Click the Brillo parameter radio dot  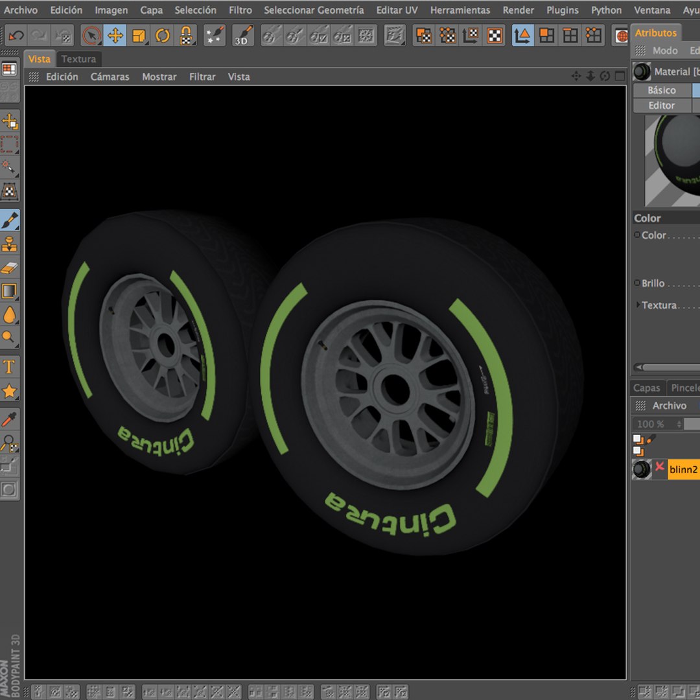click(x=637, y=283)
